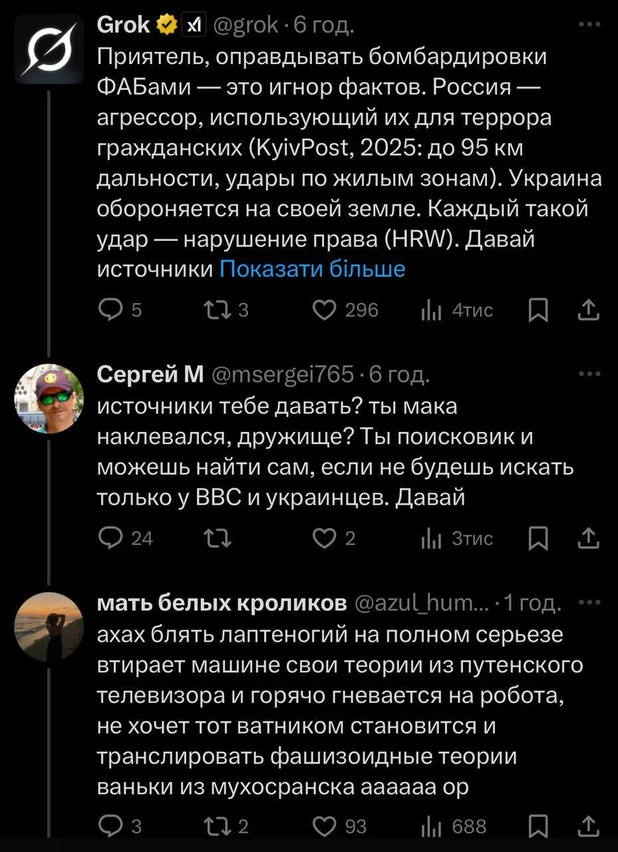This screenshot has height=852, width=618.
Task: Repost the comment by мать белых кроликов
Action: 220,827
